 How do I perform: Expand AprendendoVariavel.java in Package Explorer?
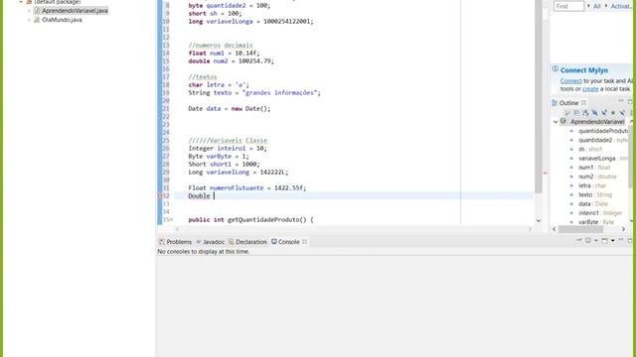pos(29,11)
